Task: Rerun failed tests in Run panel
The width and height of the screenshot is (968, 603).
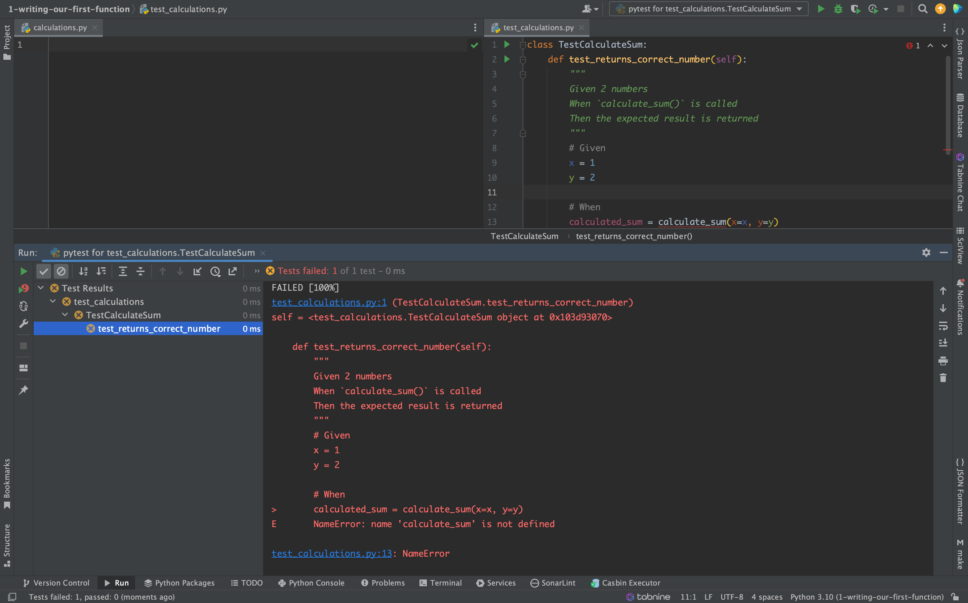Action: [x=24, y=288]
